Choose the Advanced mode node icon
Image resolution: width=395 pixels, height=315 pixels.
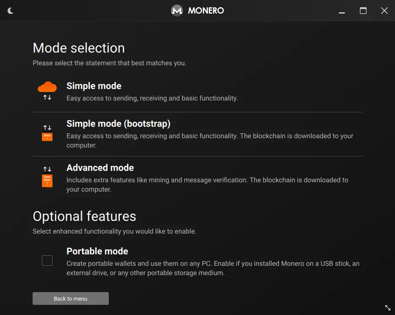[47, 177]
